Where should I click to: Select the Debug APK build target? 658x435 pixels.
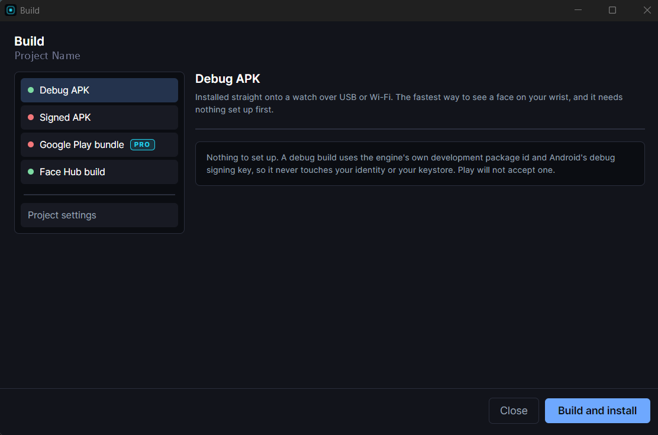(99, 91)
